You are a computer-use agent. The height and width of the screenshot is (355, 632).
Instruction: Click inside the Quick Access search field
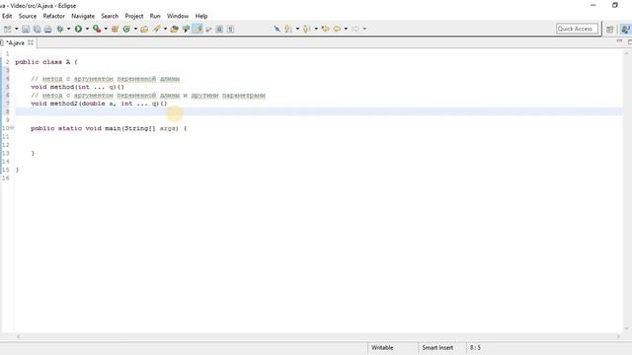577,29
